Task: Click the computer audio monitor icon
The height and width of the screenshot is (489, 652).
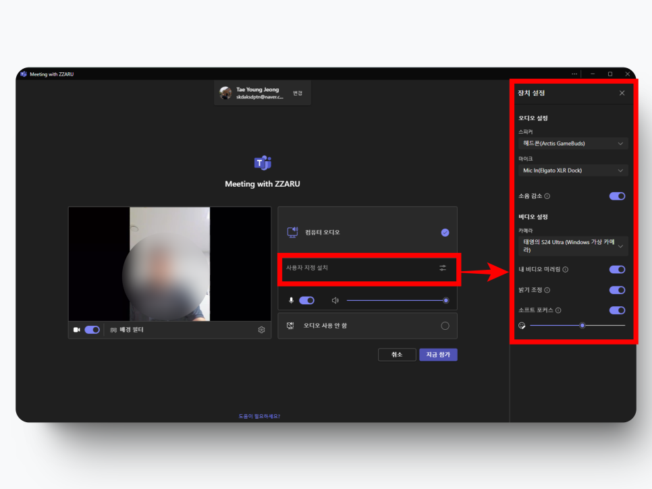Action: click(293, 232)
